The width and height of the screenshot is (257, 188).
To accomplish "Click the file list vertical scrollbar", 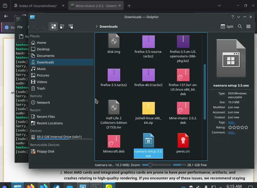I will coord(205,92).
